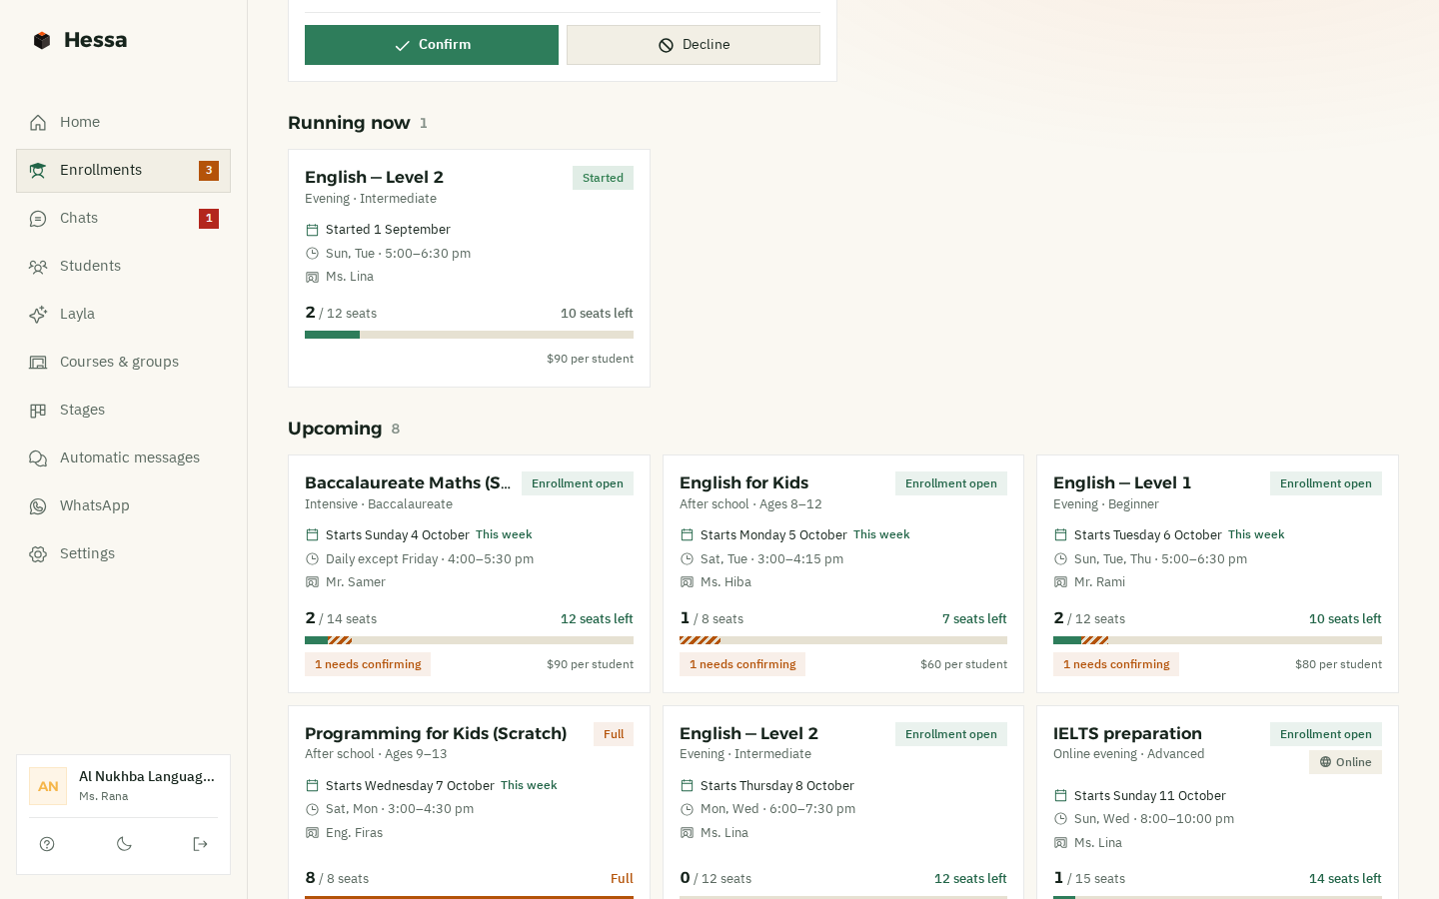Open Layla menu item

[124, 314]
